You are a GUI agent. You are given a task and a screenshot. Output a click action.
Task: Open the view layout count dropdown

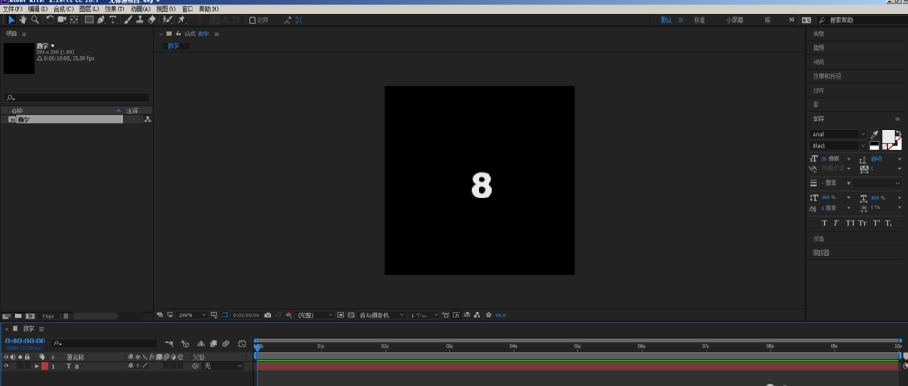point(424,315)
